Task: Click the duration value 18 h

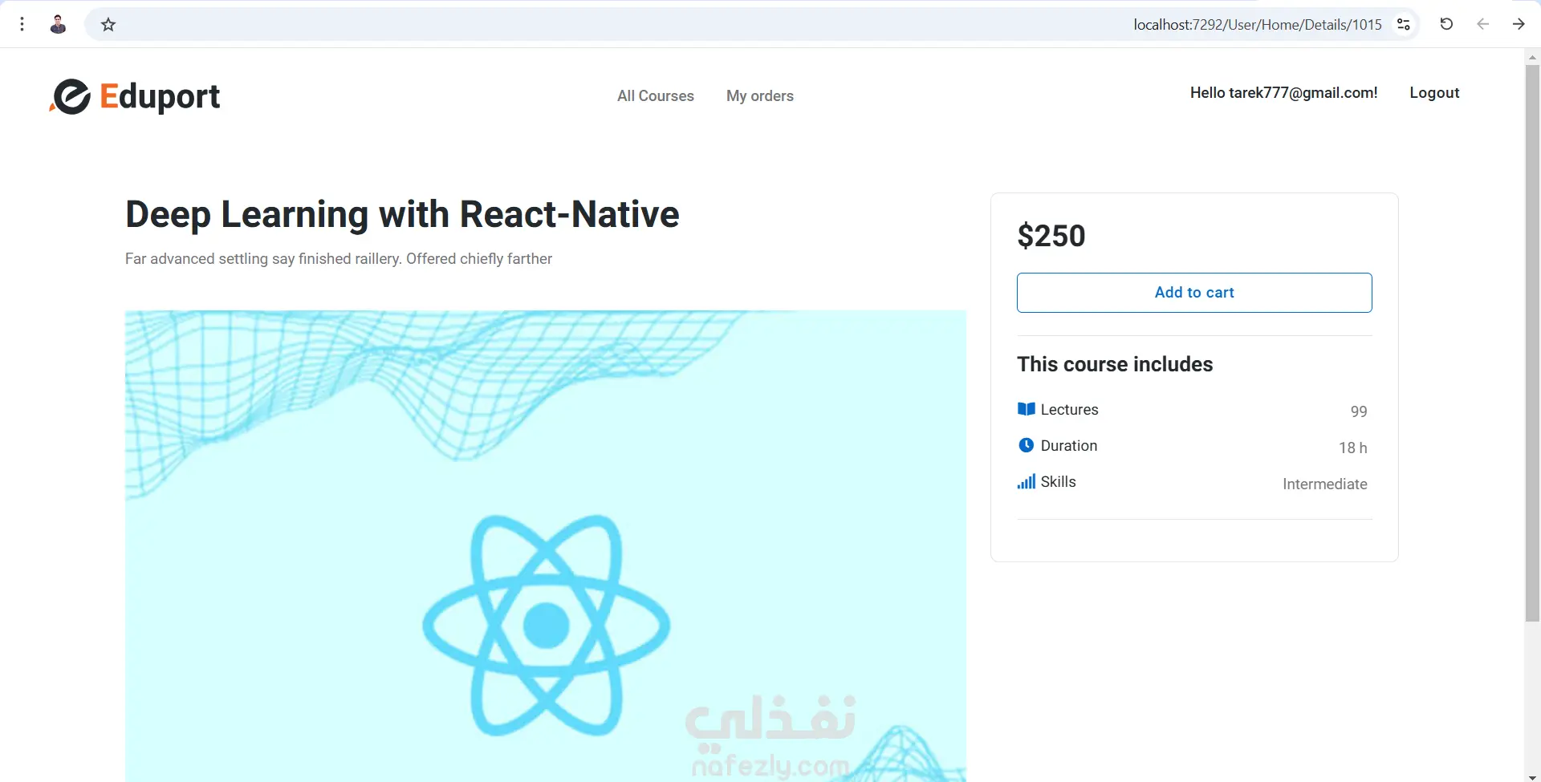Action: [x=1352, y=448]
